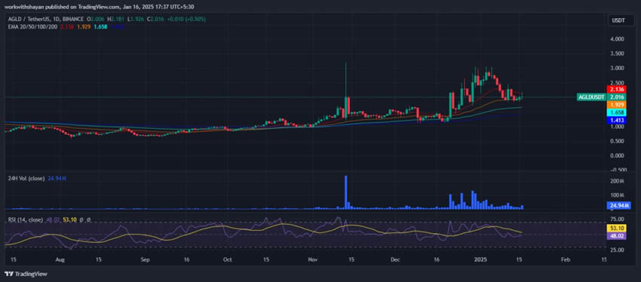The height and width of the screenshot is (282, 641).
Task: Click the 100M volume axis value
Action: coord(616,195)
